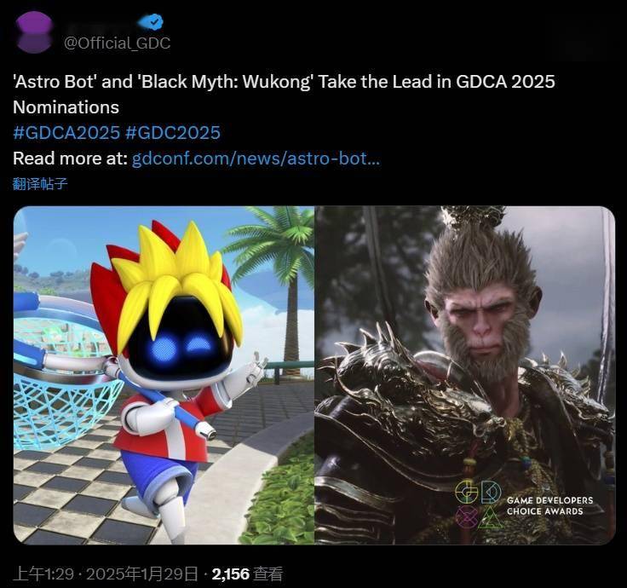Follow the gdconf.com/news/astro-bot link
The image size is (627, 588).
[256, 159]
